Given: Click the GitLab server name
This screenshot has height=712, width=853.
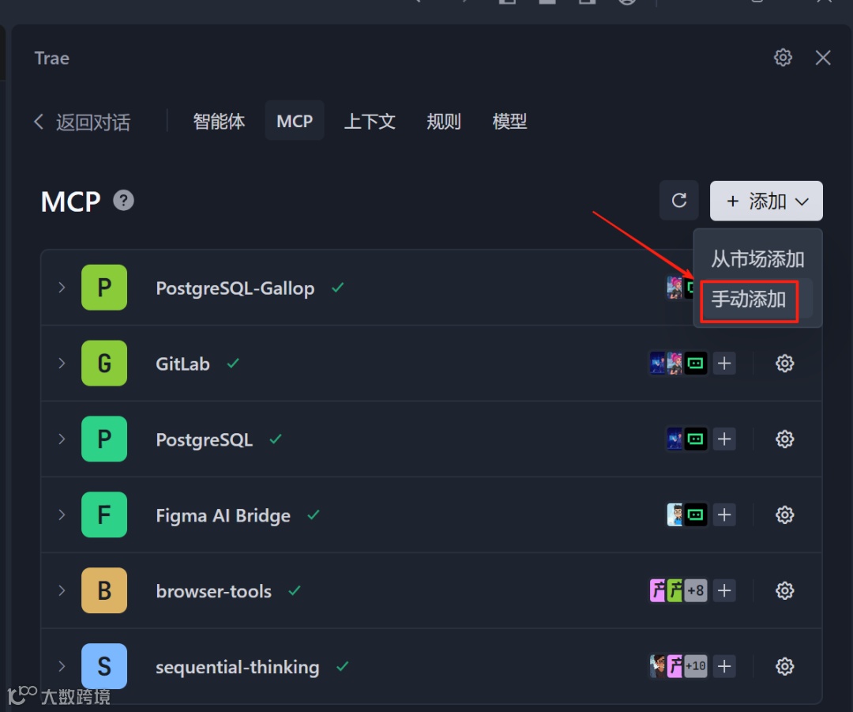Looking at the screenshot, I should (x=182, y=364).
